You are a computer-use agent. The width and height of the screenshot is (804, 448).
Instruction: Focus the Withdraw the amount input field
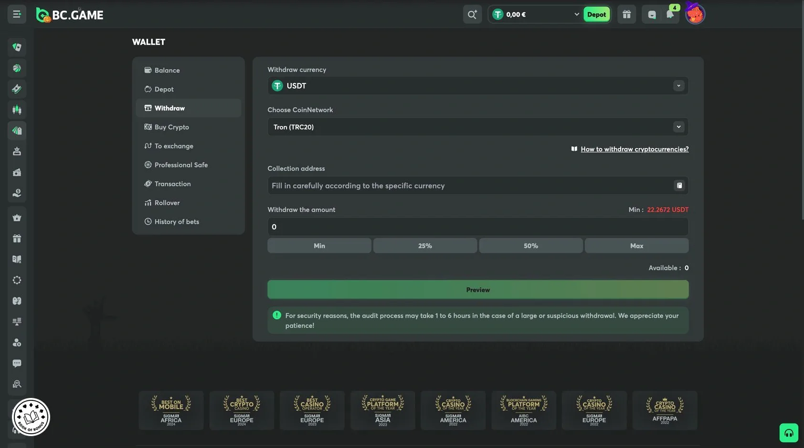coord(478,227)
